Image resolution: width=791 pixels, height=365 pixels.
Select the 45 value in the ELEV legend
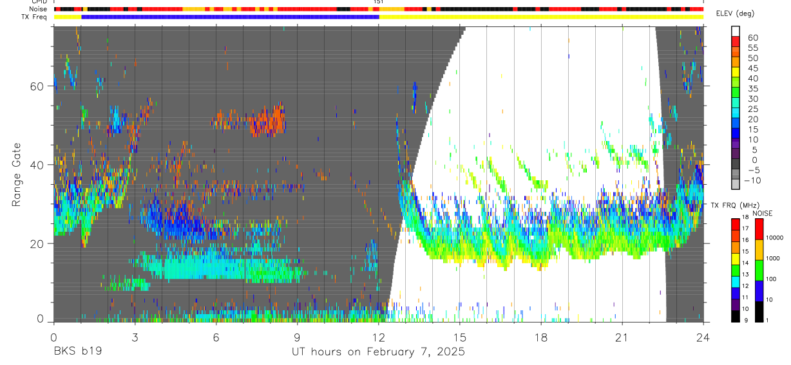pyautogui.click(x=753, y=68)
